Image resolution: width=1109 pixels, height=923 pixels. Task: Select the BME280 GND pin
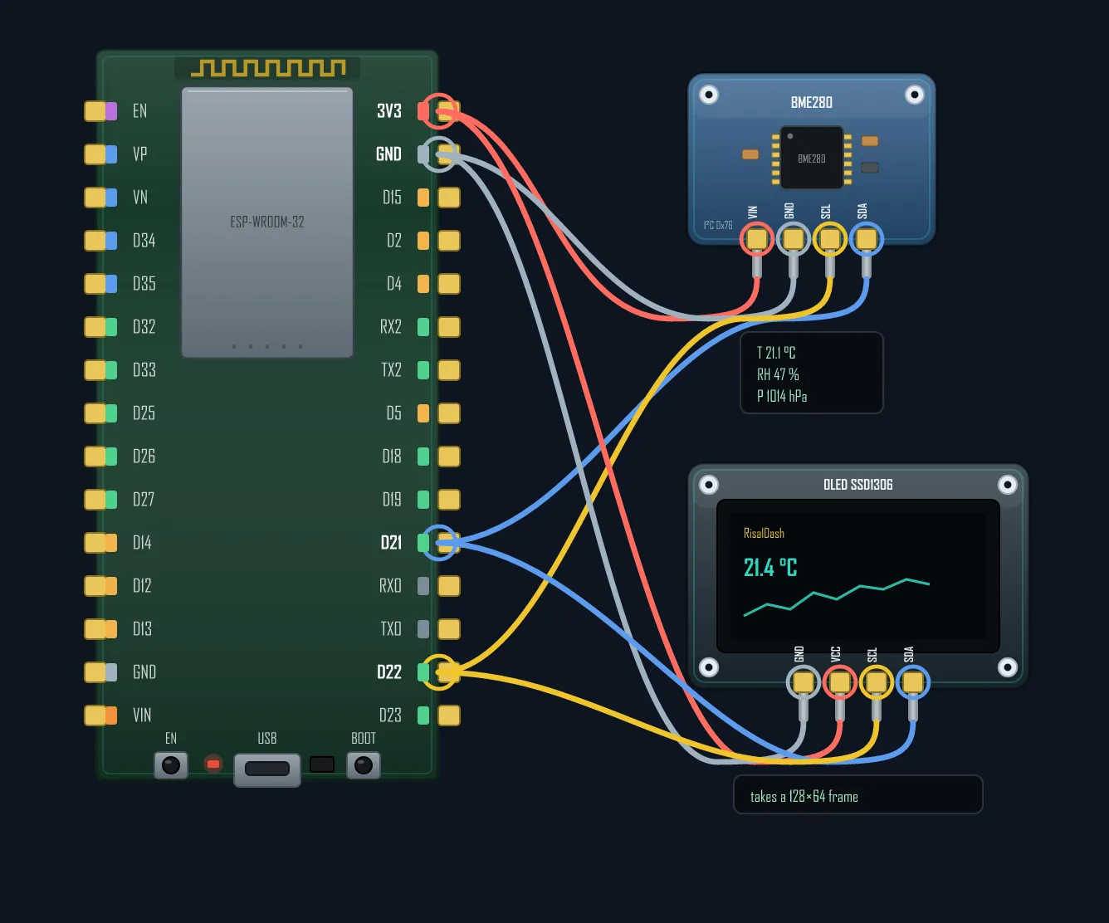coord(793,239)
